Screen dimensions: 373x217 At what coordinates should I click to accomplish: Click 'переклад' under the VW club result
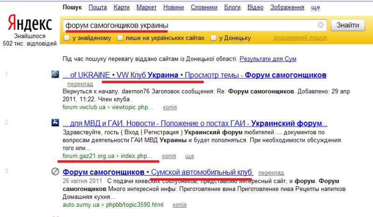[80, 84]
